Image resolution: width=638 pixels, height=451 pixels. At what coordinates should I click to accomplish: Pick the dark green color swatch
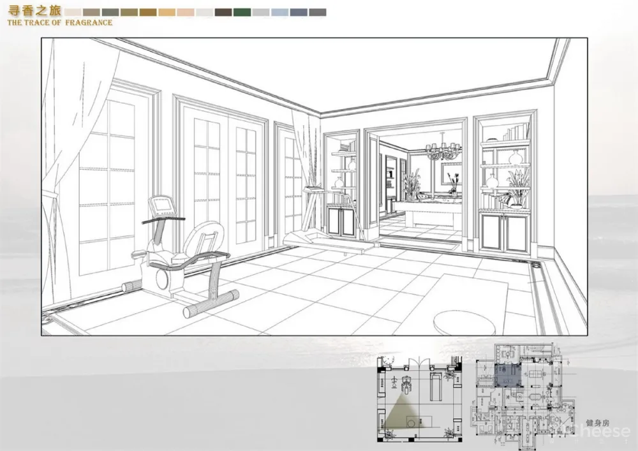(242, 12)
